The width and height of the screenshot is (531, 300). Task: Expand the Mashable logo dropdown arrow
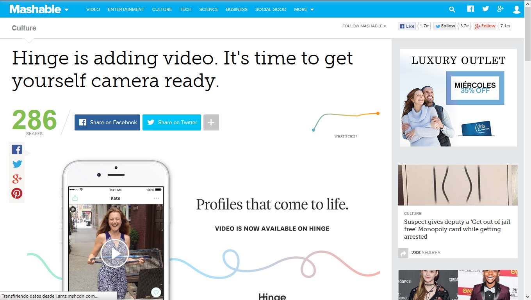tap(66, 10)
